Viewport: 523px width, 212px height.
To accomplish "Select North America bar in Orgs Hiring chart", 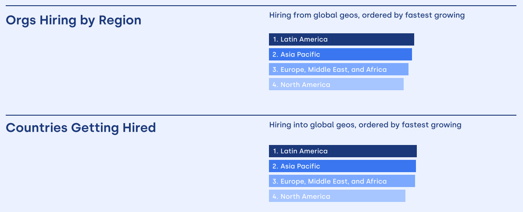I will point(336,84).
